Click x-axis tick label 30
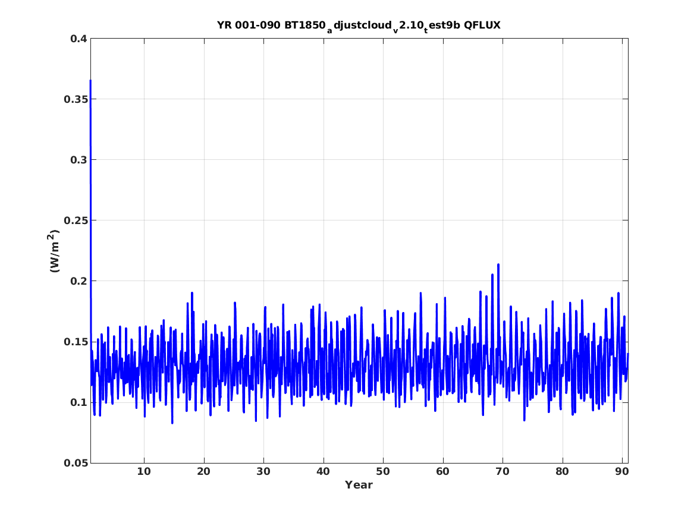 (x=263, y=472)
